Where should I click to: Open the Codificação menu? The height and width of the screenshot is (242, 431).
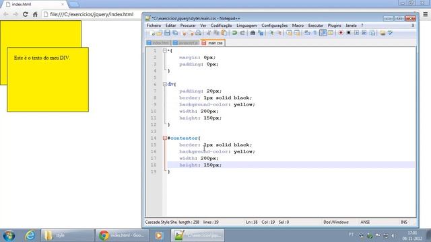[x=222, y=26]
